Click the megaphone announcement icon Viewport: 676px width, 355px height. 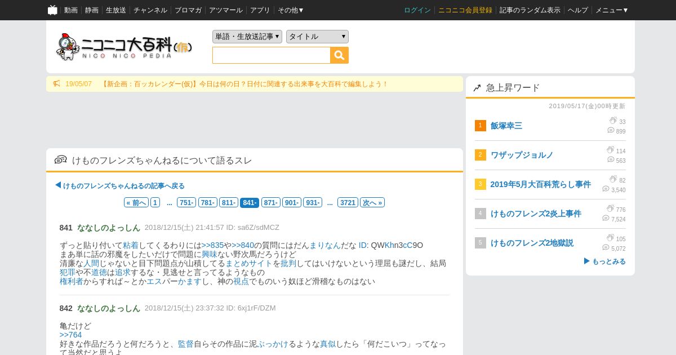click(56, 84)
